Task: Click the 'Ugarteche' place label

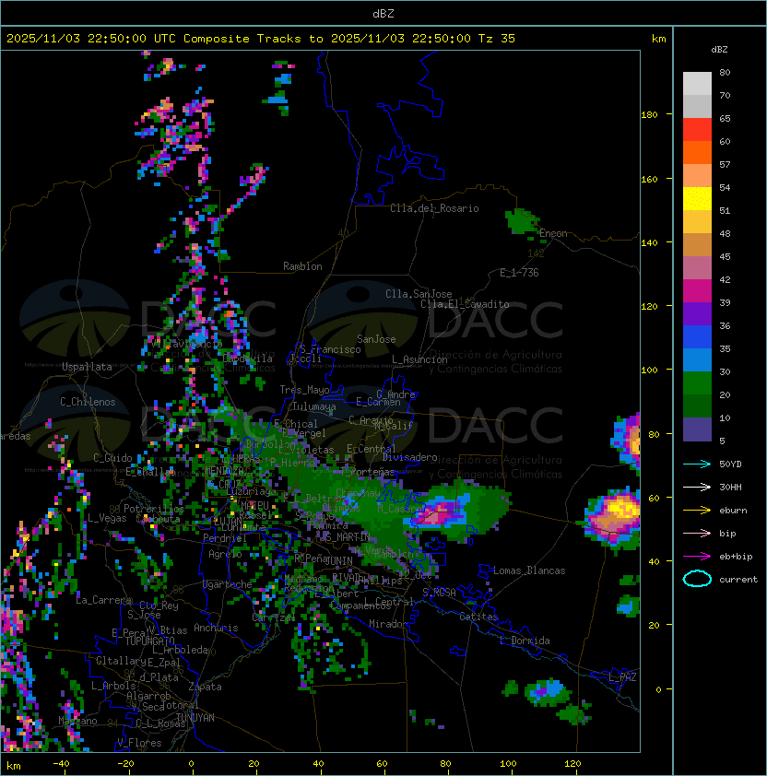Action: [228, 584]
